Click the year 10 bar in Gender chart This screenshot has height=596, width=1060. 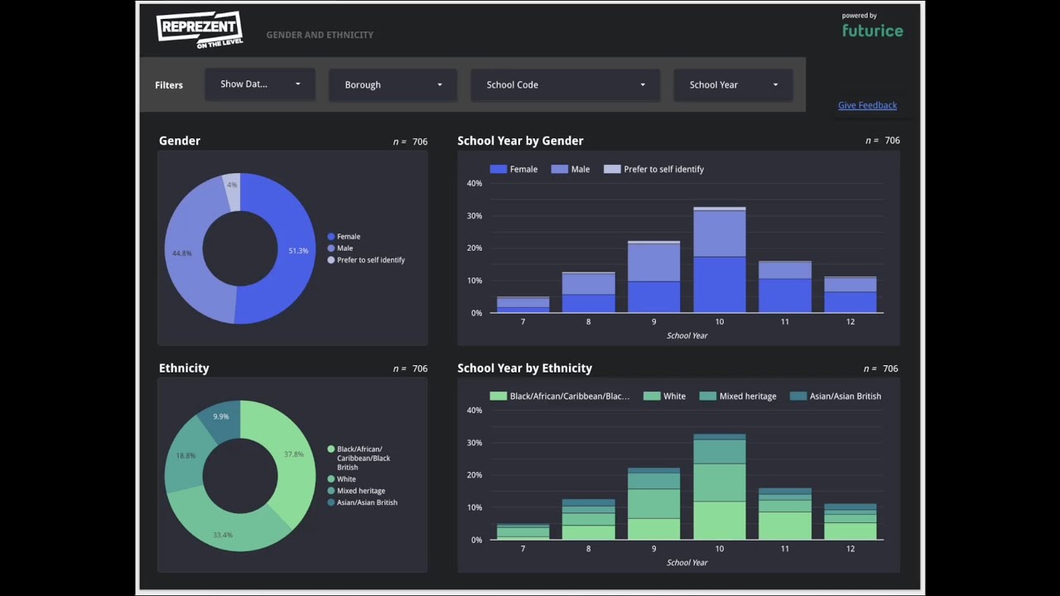tap(719, 260)
